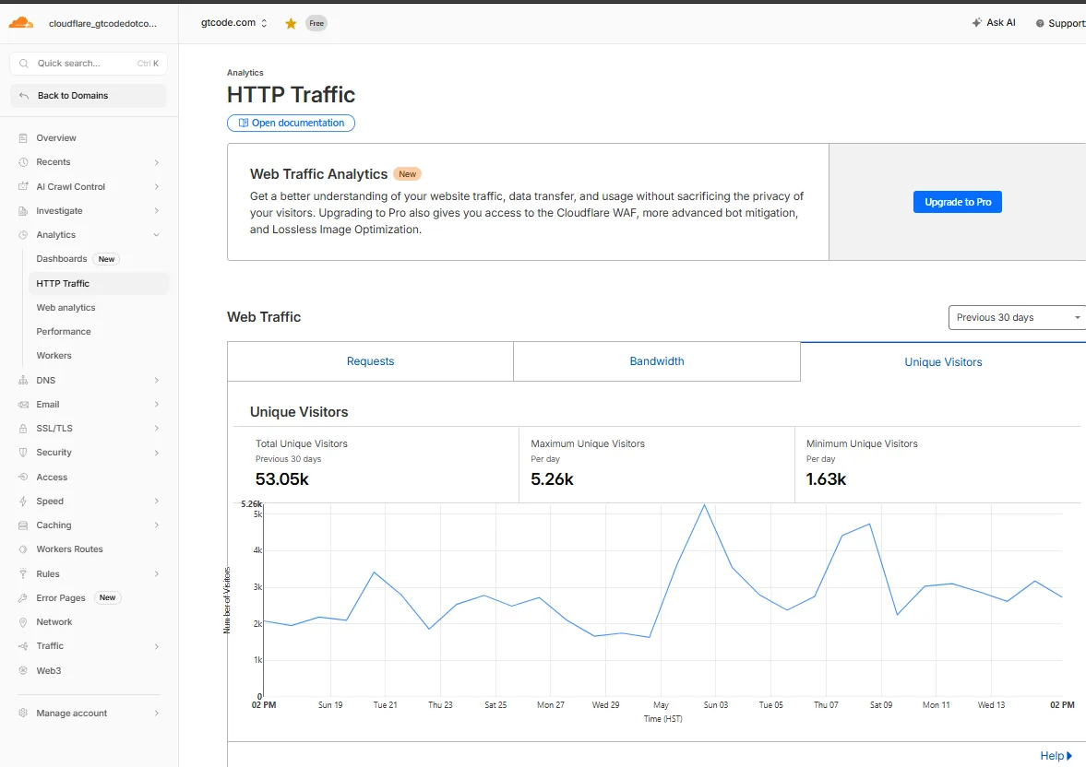Viewport: 1086px width, 767px height.
Task: Click the AI Crawl Control icon
Action: tap(23, 186)
